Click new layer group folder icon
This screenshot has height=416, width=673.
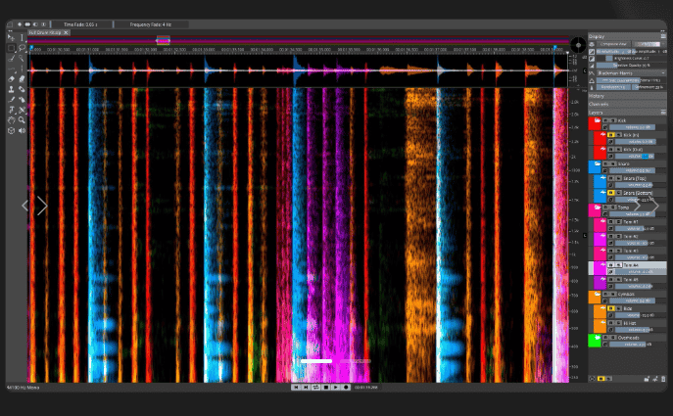[x=647, y=379]
